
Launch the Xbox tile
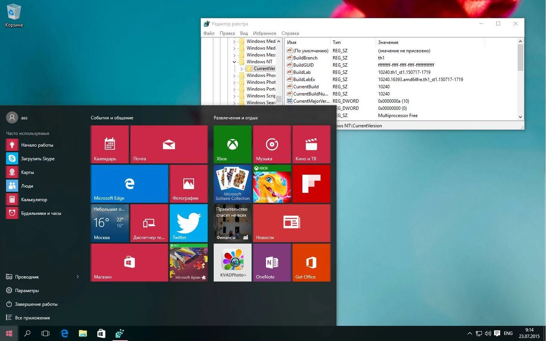[233, 144]
